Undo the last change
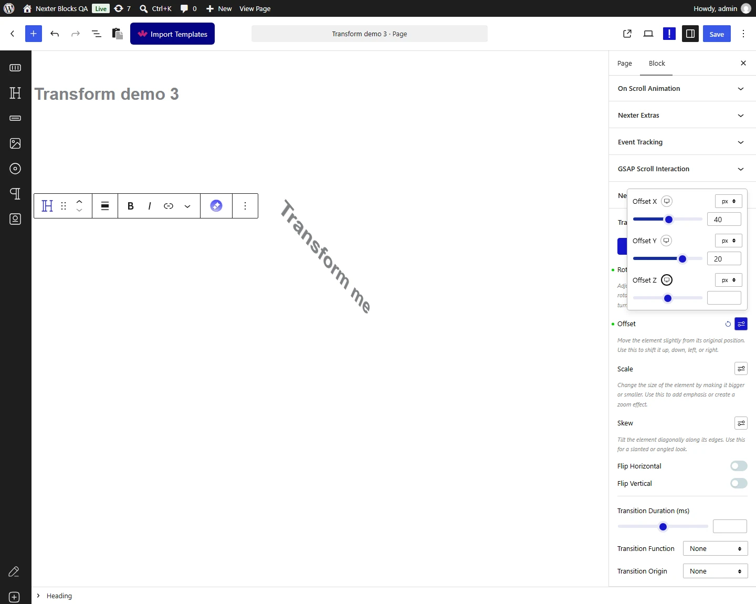 (55, 34)
